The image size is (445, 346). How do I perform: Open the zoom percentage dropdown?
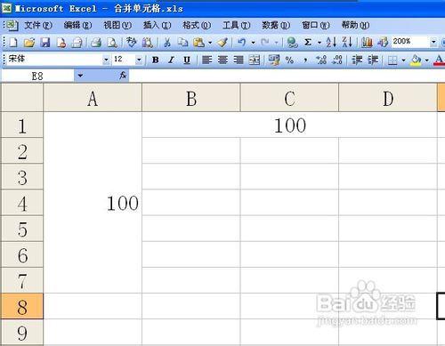(x=433, y=42)
